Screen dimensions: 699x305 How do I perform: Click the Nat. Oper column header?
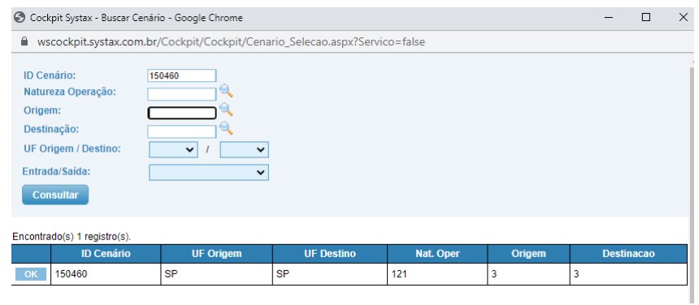click(437, 254)
